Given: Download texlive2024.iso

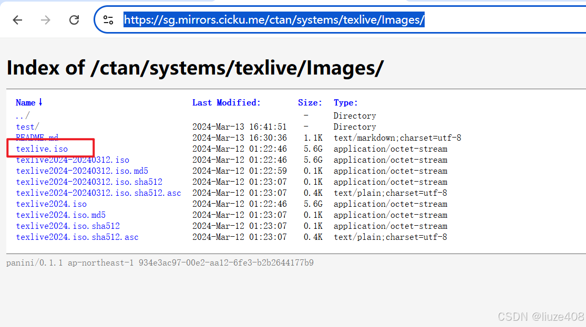Looking at the screenshot, I should (51, 204).
